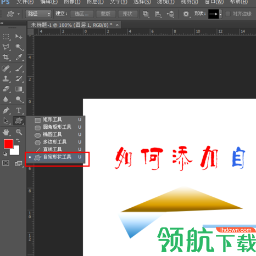The image size is (256, 256).
Task: Select the Brush tool
Action: point(19,69)
